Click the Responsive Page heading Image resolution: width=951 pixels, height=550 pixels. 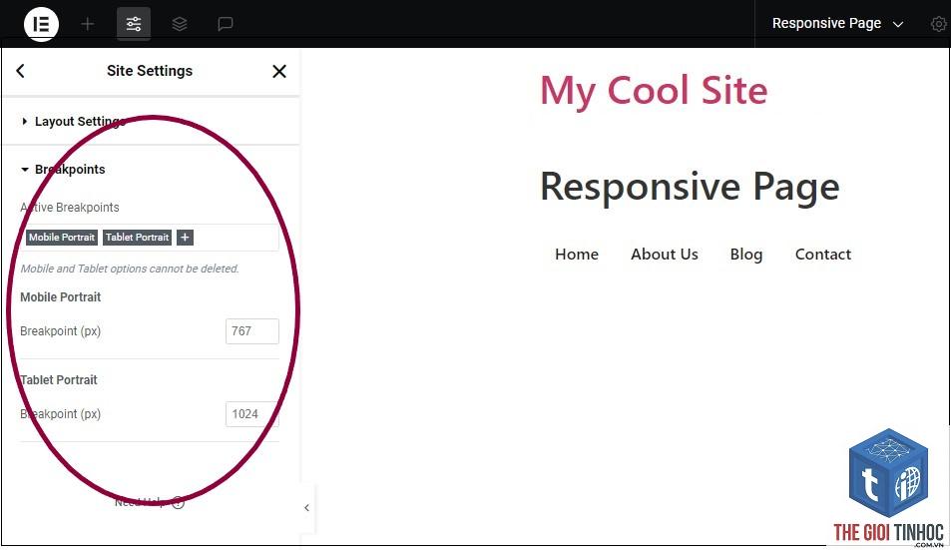(690, 187)
